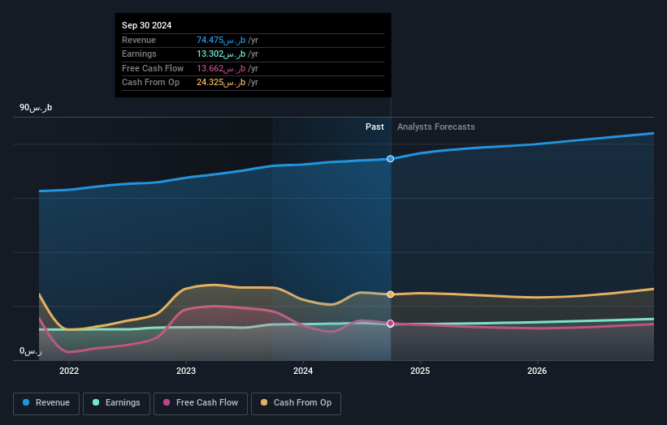Click the Free Cash Flow row label in tooltip

153,68
